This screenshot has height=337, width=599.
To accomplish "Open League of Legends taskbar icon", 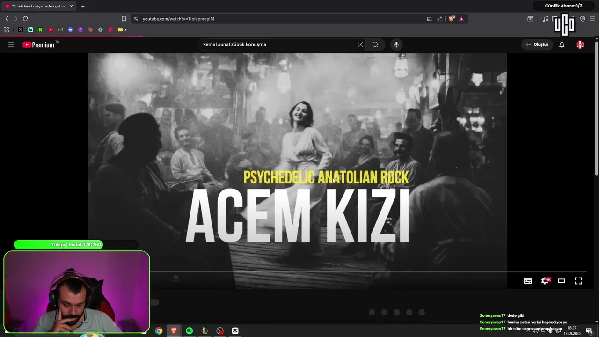I will 205,331.
